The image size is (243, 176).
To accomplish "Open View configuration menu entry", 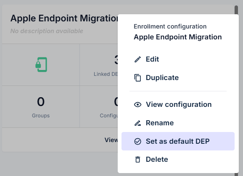I will click(x=178, y=105).
